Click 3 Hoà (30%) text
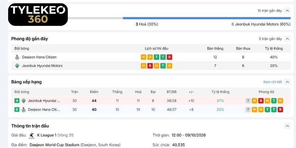Screen dimensions: 296x148 (x=147, y=24)
